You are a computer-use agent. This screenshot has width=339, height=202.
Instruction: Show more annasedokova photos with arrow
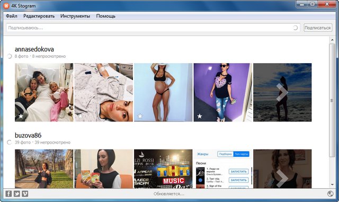tap(282, 92)
